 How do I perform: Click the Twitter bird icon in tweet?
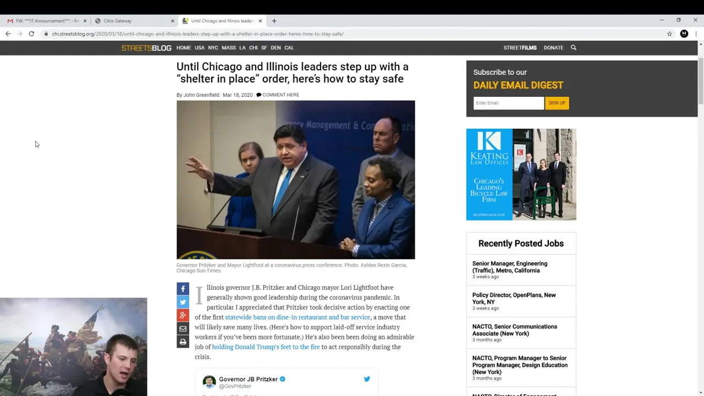point(367,379)
